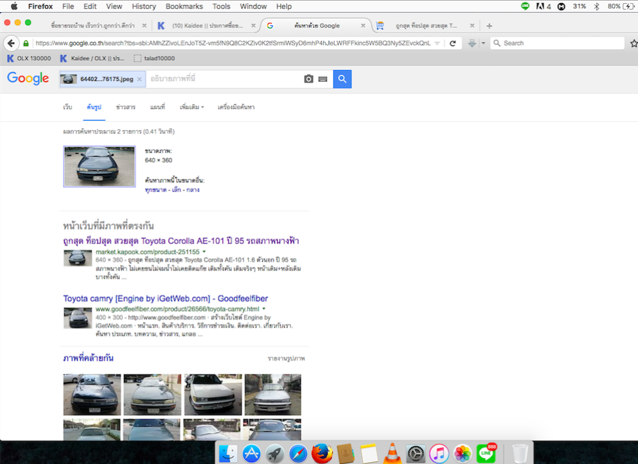Select the ค้นรูป search tab
638x464 pixels.
click(94, 107)
